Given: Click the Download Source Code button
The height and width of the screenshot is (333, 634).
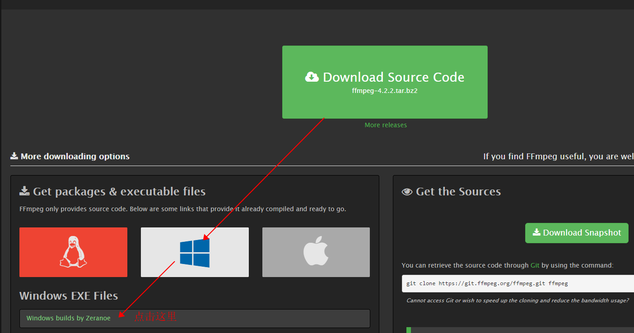Looking at the screenshot, I should coord(385,82).
